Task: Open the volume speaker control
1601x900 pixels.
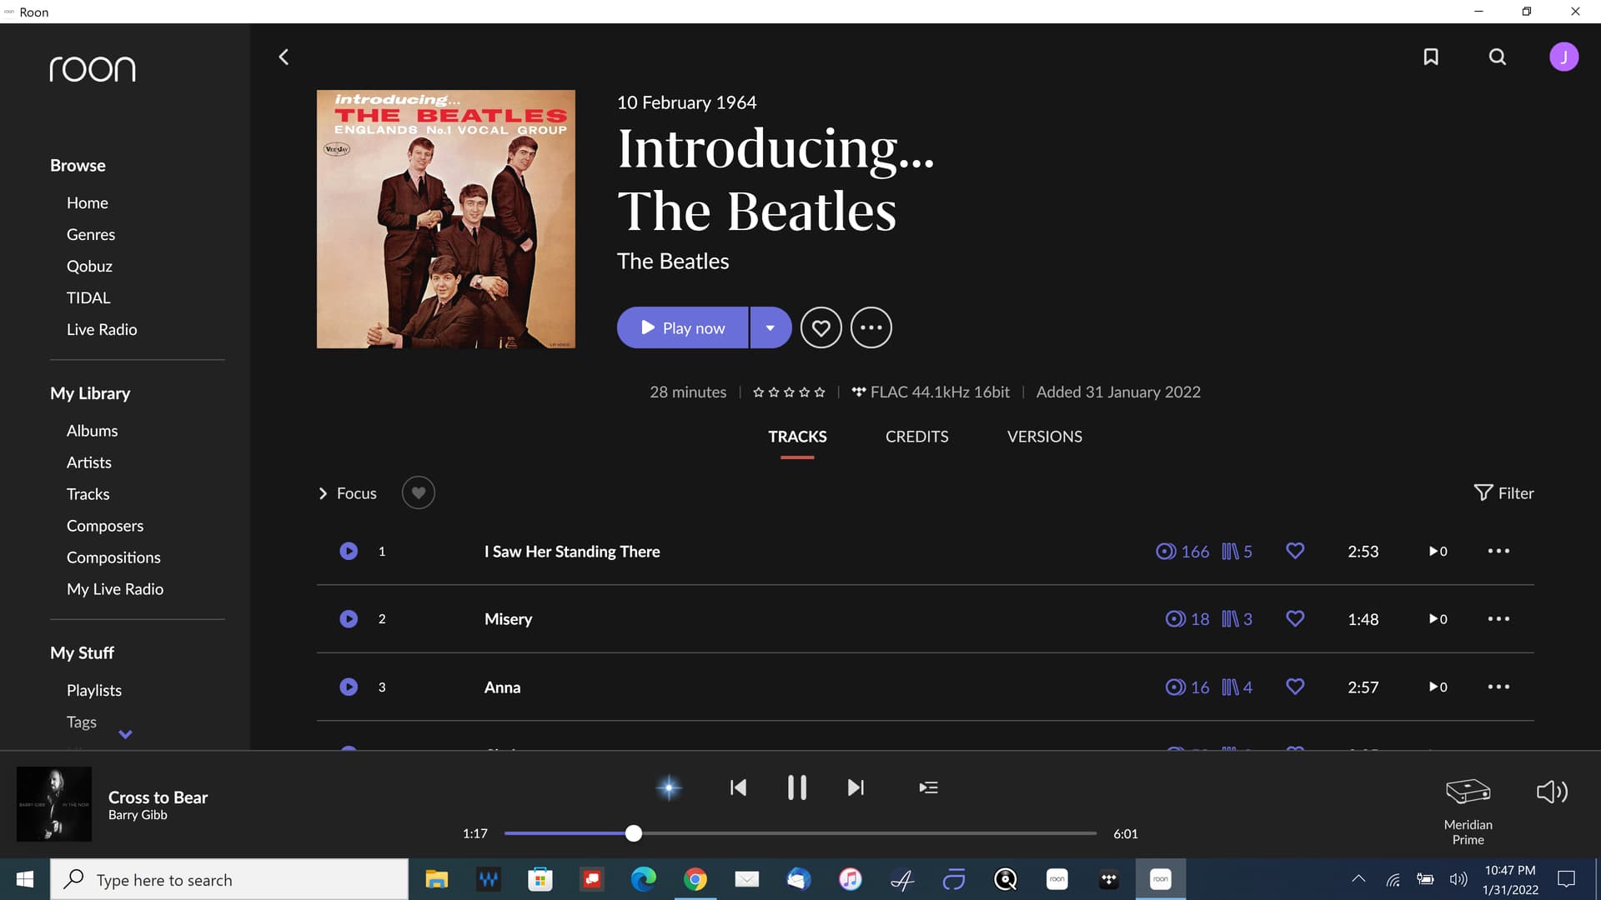Action: 1552,792
